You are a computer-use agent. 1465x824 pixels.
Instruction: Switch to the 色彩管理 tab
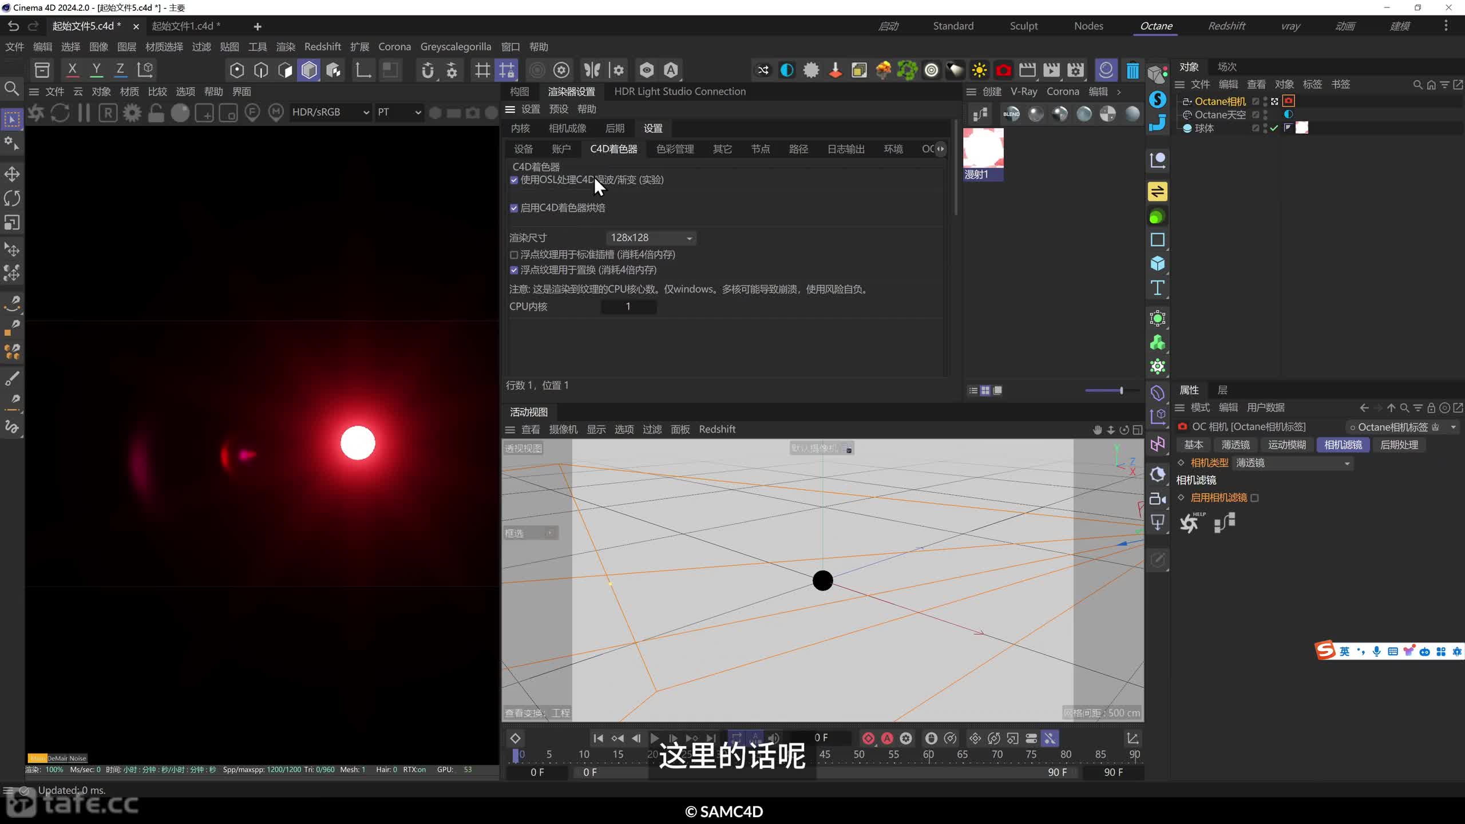675,149
